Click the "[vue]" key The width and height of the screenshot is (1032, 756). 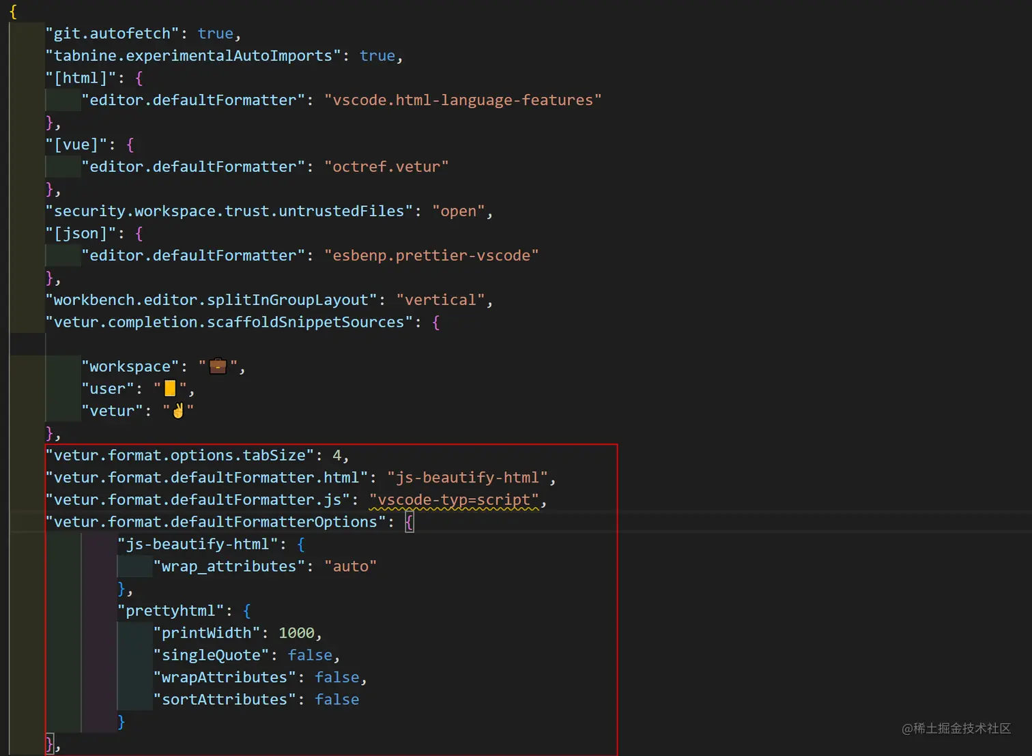[x=76, y=145]
